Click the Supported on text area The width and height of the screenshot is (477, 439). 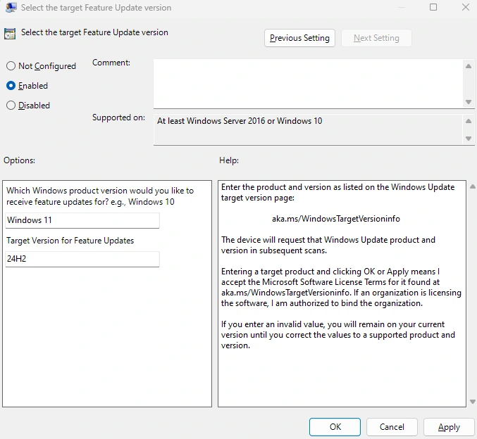(308, 129)
